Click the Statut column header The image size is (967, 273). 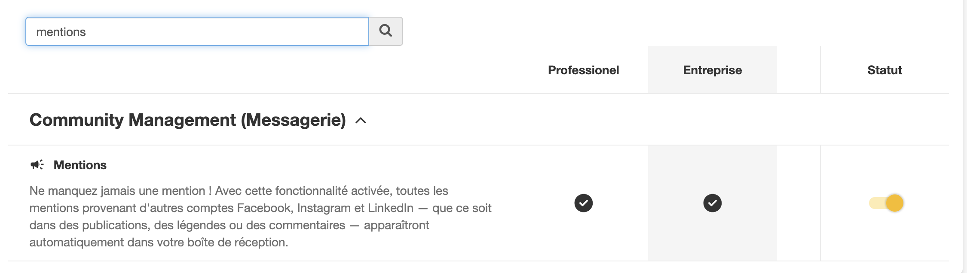884,70
